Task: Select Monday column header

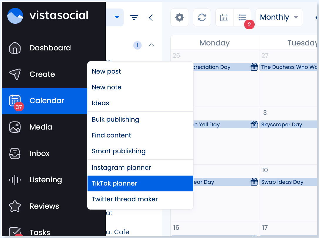Action: pos(215,43)
